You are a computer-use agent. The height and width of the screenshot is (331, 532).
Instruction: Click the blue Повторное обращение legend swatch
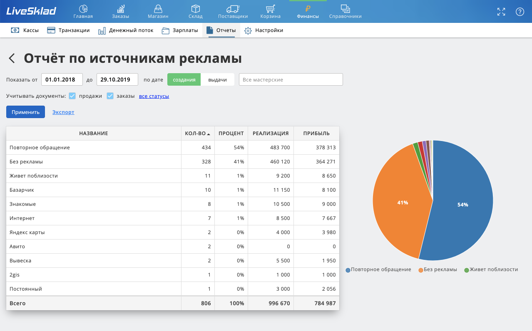348,270
